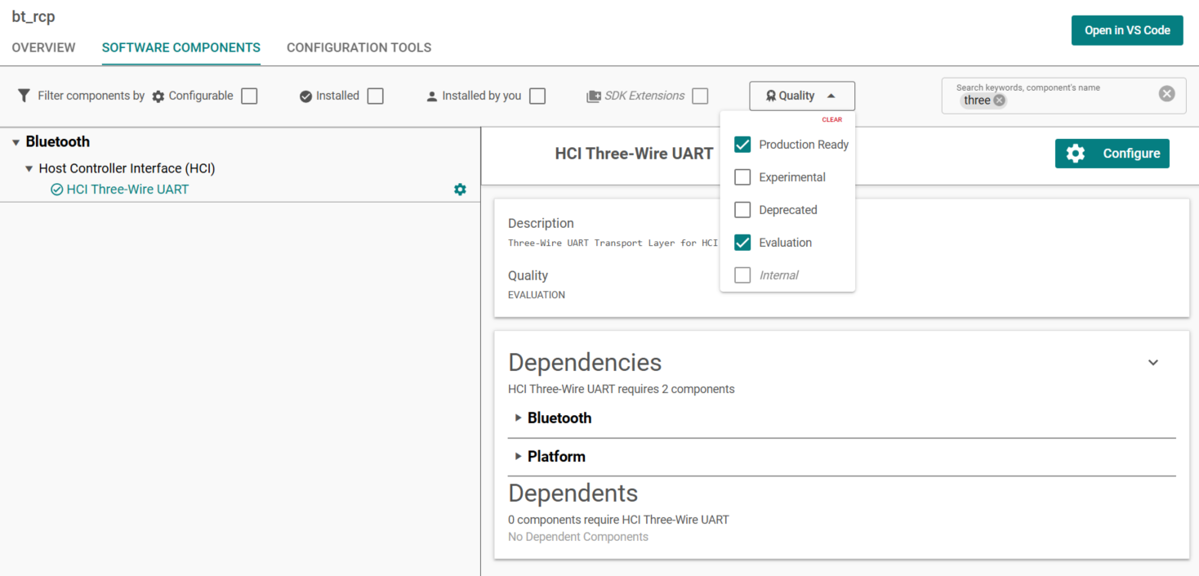This screenshot has height=576, width=1199.
Task: Check the Experimental quality option
Action: point(742,177)
